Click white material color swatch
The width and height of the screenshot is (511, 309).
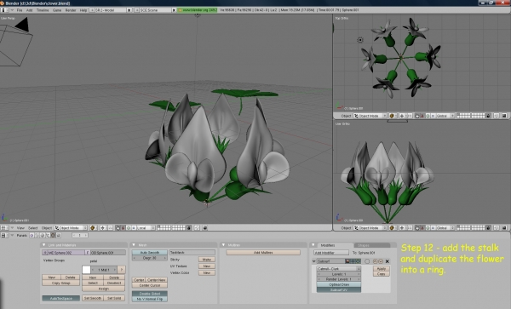pos(86,270)
